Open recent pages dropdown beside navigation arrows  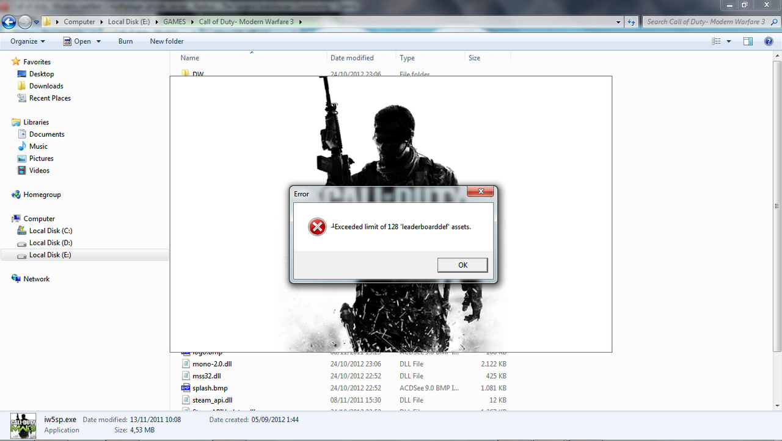(37, 22)
